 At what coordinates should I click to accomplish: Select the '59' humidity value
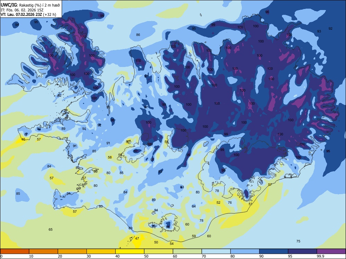[194, 236]
